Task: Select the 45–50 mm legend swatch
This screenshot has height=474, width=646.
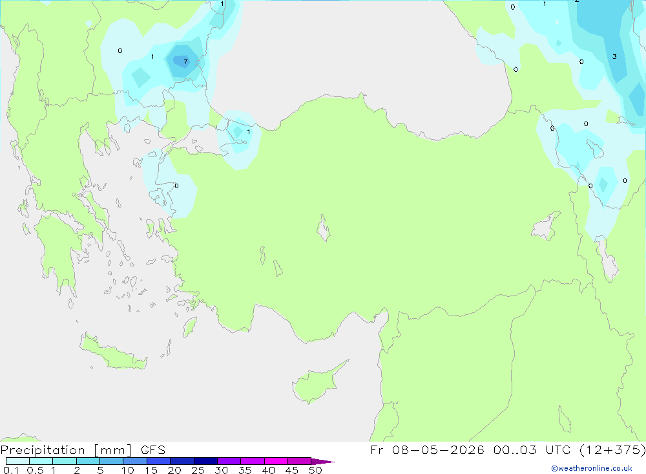Action: 300,461
